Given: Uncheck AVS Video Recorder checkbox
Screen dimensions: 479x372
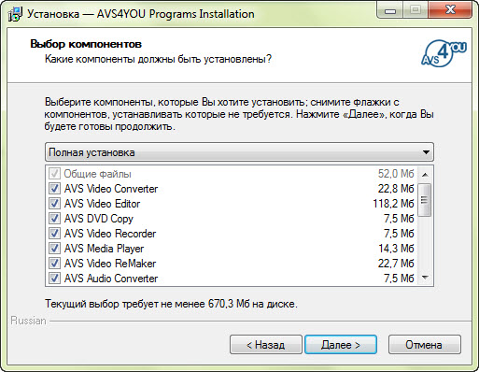Looking at the screenshot, I should [x=54, y=234].
